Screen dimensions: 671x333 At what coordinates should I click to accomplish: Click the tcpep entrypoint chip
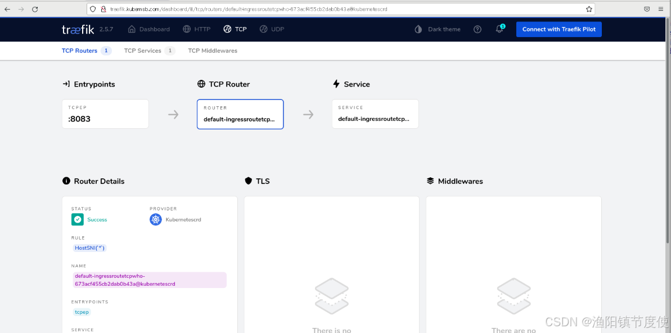82,312
